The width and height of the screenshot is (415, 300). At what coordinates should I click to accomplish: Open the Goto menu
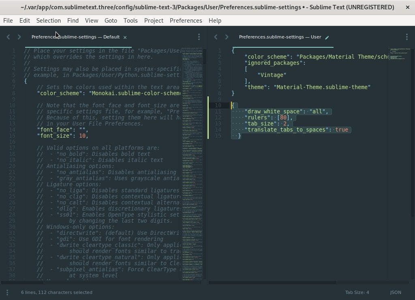pos(111,21)
